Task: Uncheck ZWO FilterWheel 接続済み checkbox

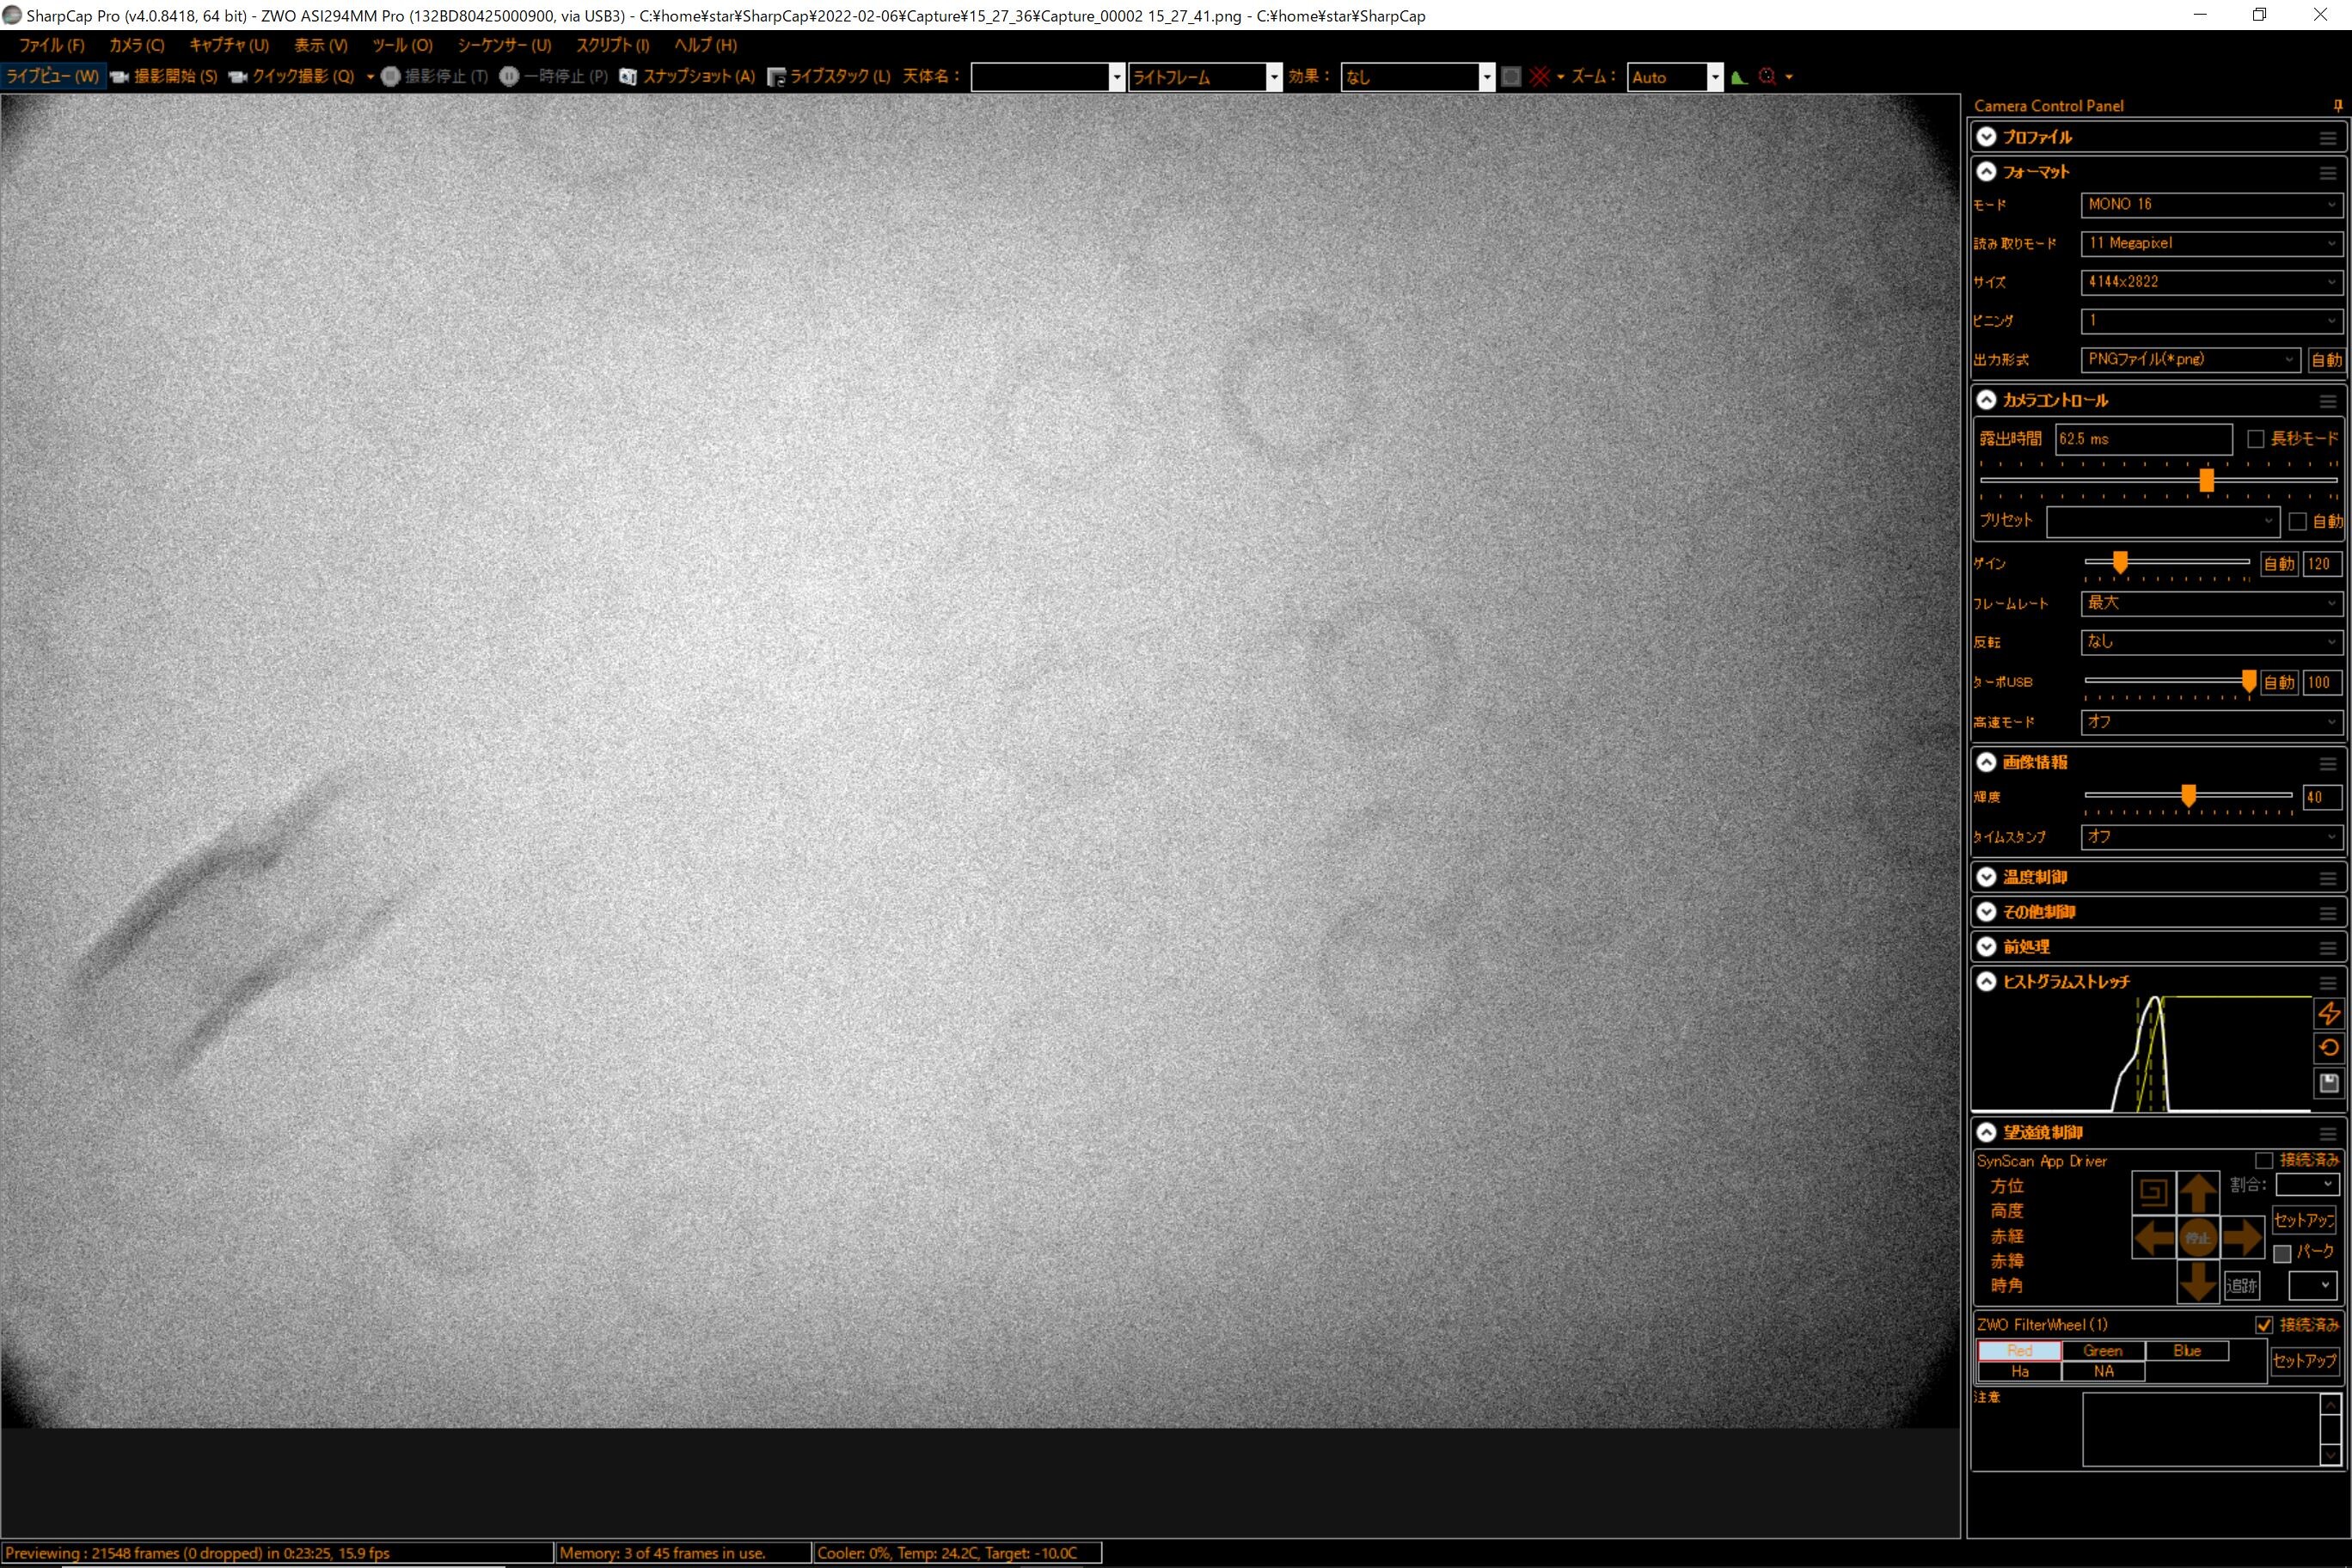Action: [2264, 1325]
